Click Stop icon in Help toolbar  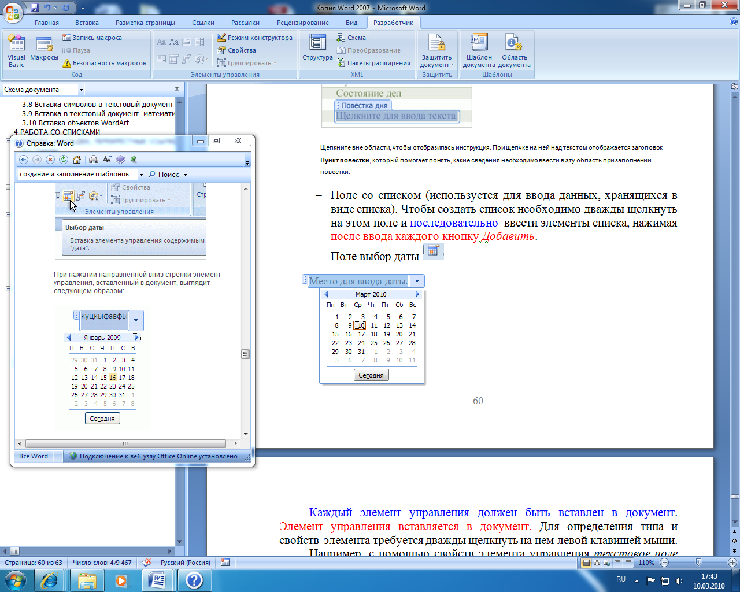[x=50, y=160]
